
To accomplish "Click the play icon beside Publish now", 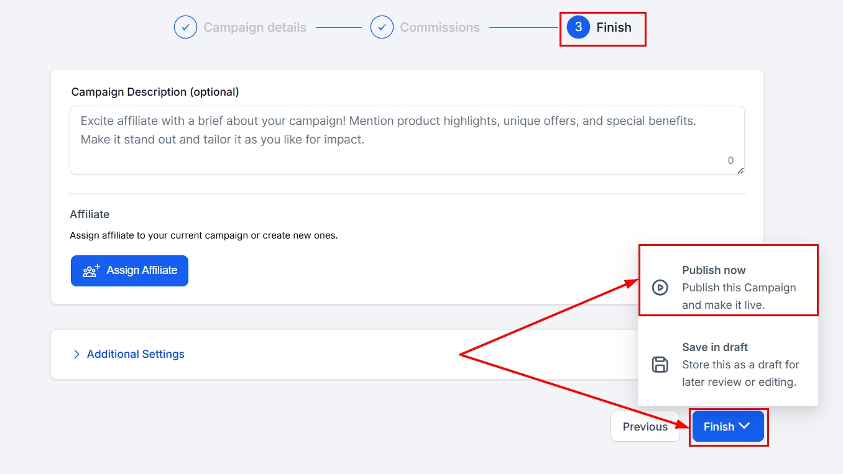I will click(x=660, y=288).
